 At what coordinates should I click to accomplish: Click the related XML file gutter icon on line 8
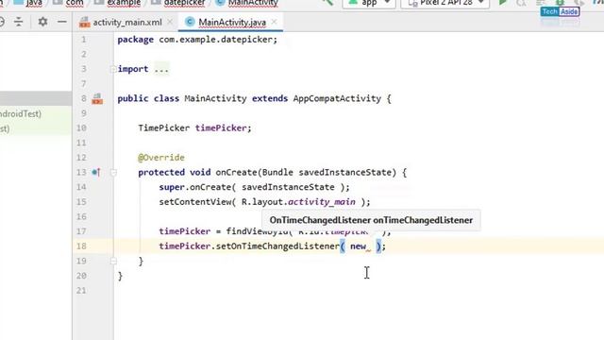(97, 98)
